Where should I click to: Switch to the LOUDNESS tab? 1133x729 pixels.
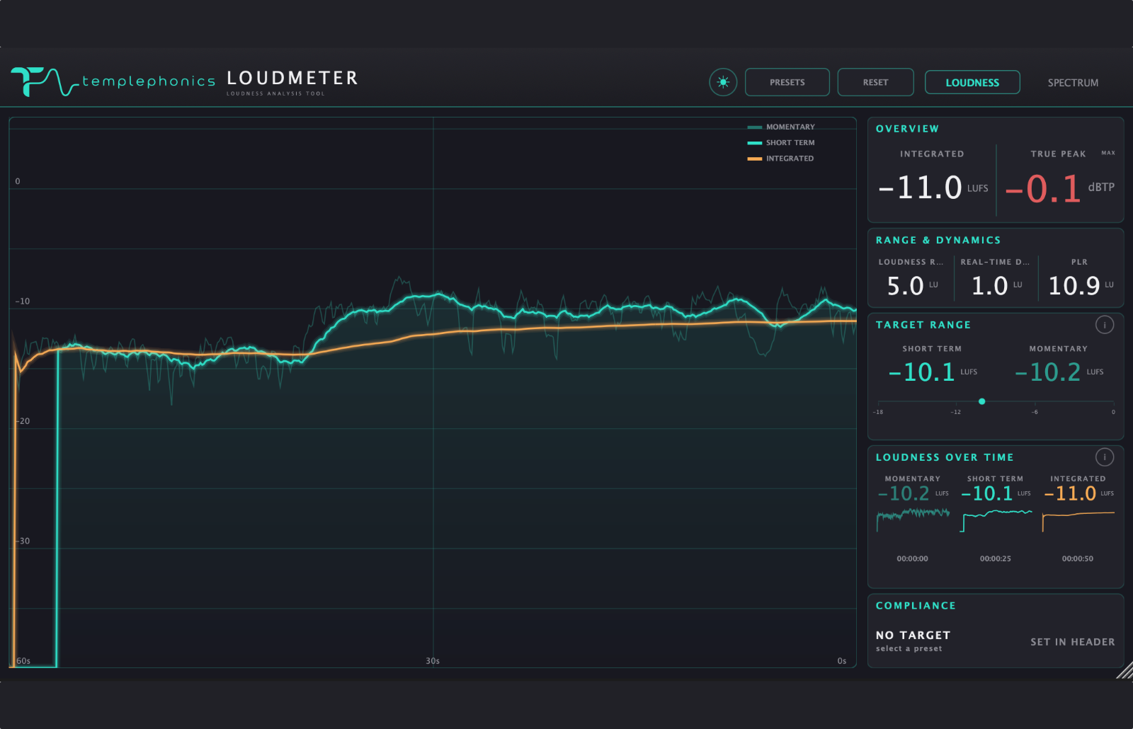pyautogui.click(x=972, y=82)
